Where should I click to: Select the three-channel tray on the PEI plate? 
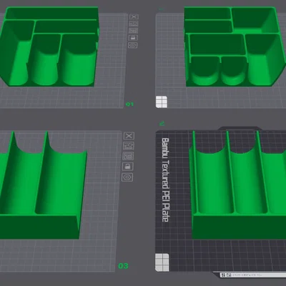click(x=238, y=184)
